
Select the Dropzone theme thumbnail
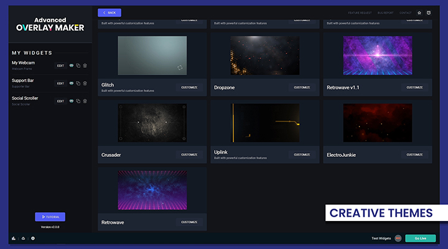pos(264,55)
